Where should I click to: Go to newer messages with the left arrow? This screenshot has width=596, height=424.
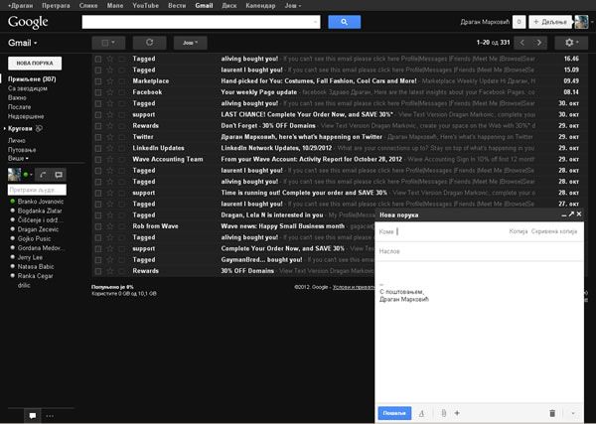tap(522, 43)
